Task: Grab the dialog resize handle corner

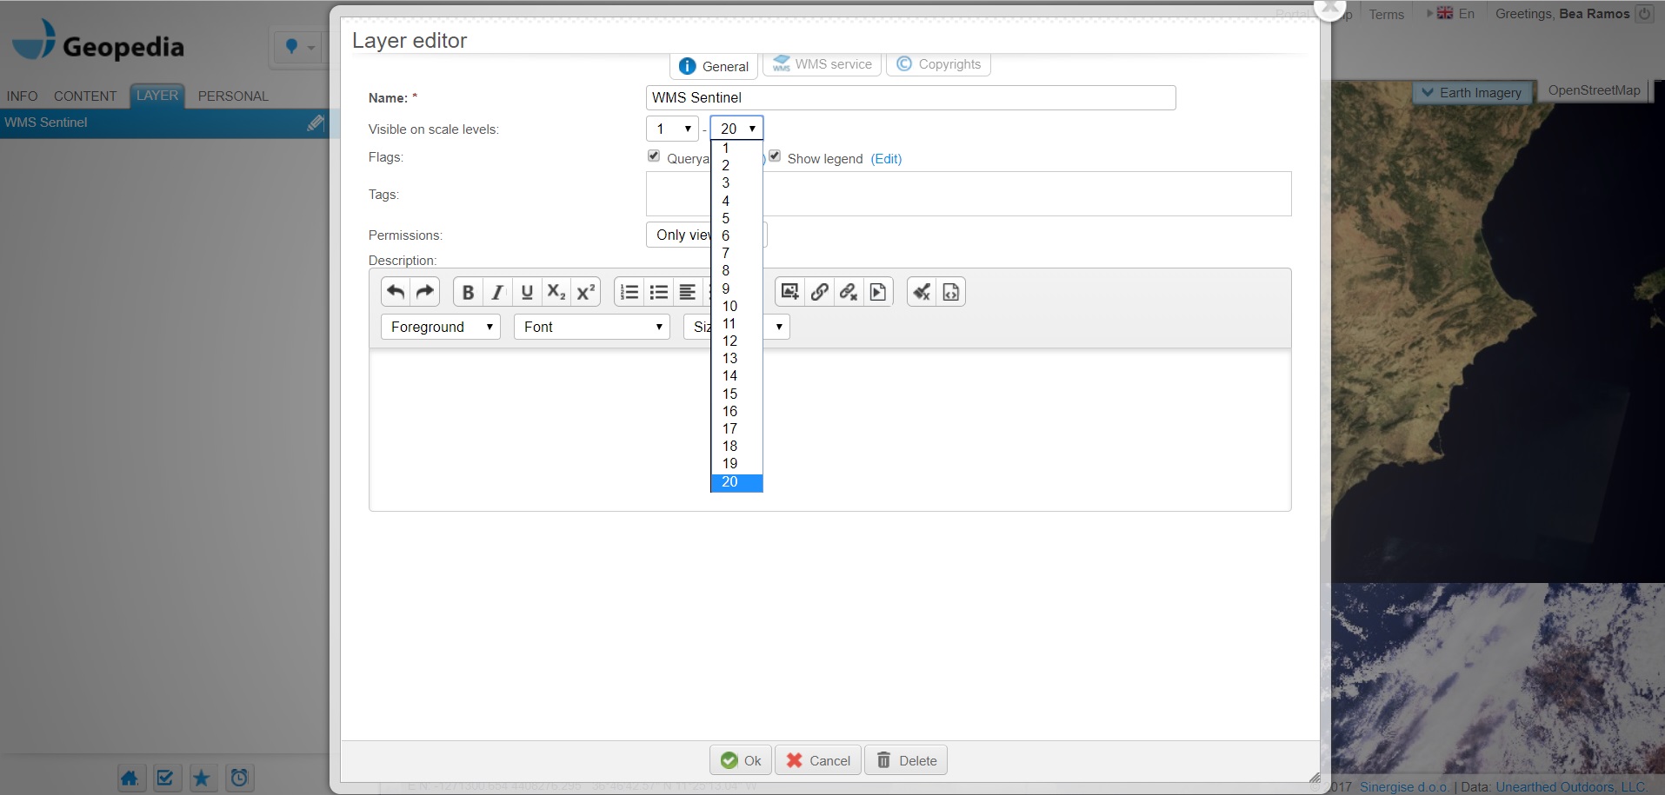Action: click(x=1314, y=778)
